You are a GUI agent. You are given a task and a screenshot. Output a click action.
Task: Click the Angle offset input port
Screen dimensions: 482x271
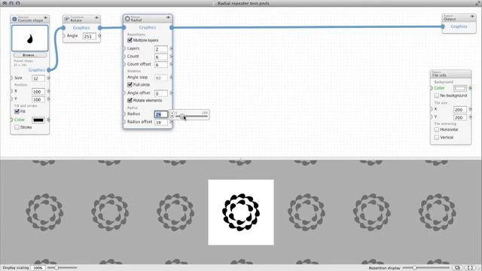click(x=124, y=93)
